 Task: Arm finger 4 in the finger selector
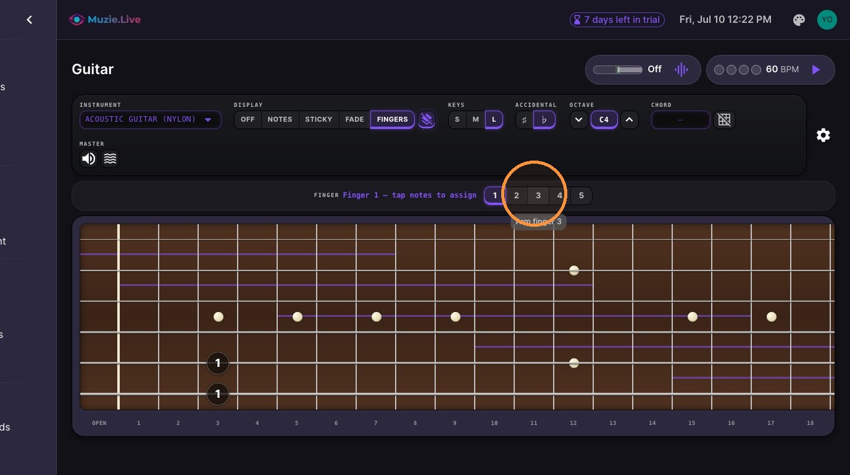(x=560, y=196)
